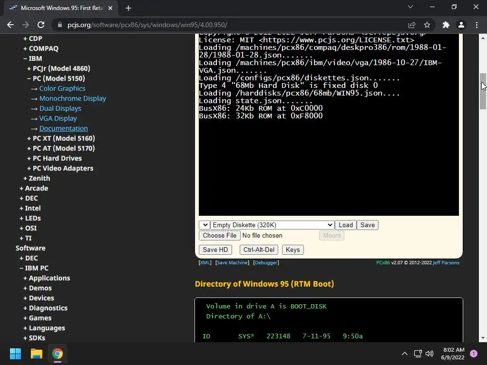
Task: Collapse PC (Model 5150)
Action: tap(56, 78)
